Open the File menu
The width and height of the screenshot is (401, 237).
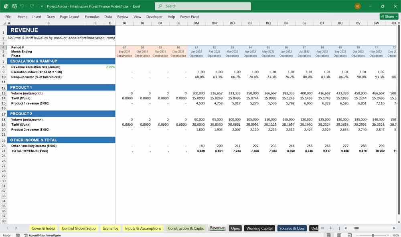(8, 16)
